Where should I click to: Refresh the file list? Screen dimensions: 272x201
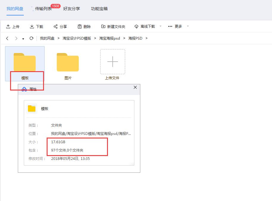31,38
